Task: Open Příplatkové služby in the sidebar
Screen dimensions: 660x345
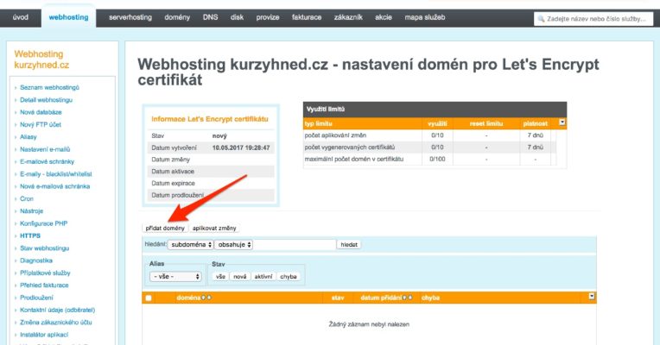Action: coord(45,273)
